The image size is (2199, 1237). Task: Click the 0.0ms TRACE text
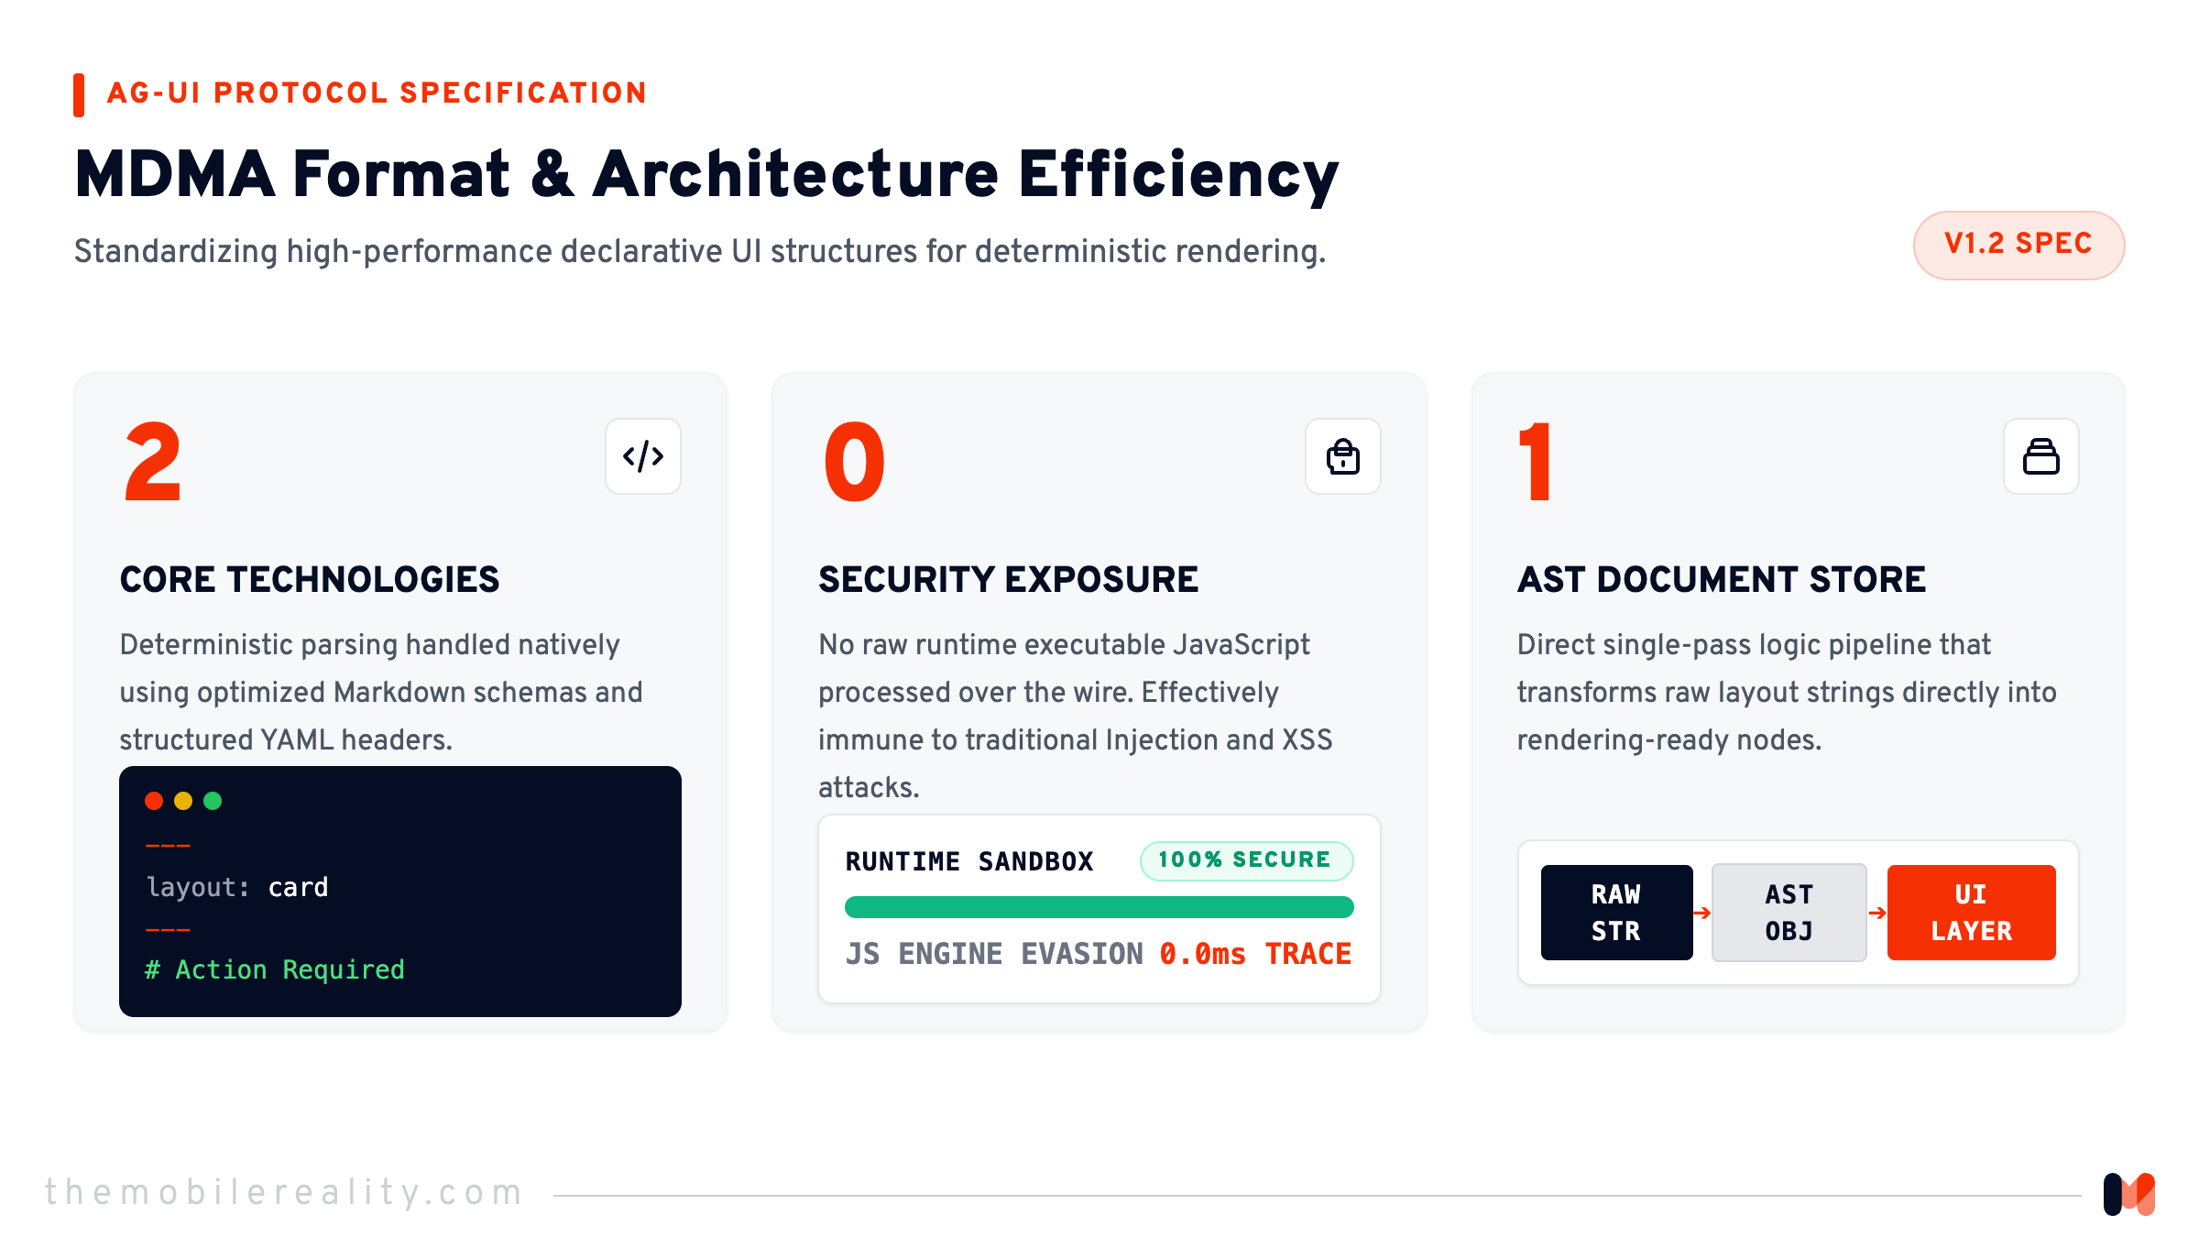tap(1255, 954)
